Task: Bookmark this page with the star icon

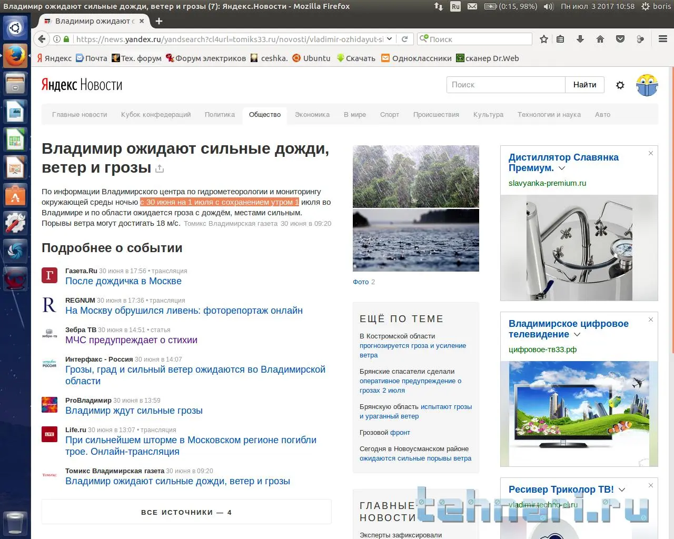Action: [544, 39]
